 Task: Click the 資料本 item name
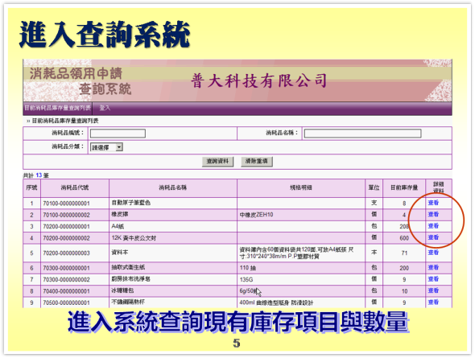tap(120, 253)
